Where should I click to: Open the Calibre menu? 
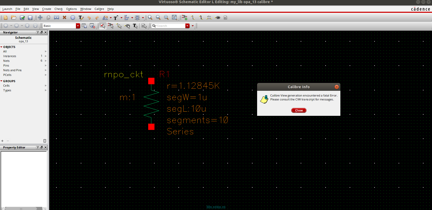click(99, 9)
